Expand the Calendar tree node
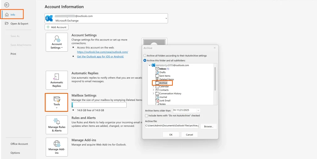Screen dimensions: 317x159 (x=154, y=87)
